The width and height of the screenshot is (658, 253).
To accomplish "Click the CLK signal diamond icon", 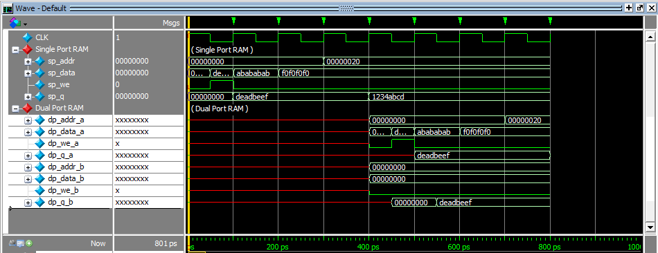I will pos(28,38).
